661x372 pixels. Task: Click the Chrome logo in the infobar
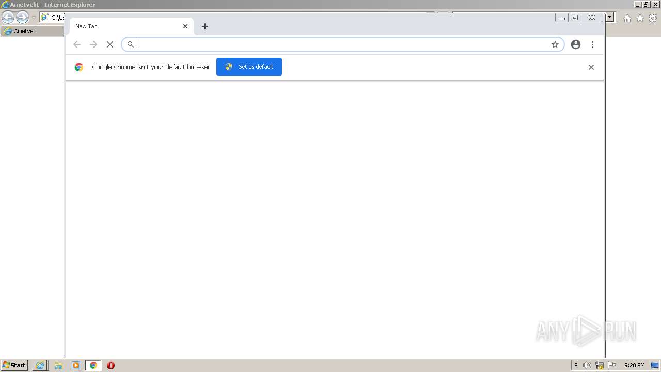79,67
